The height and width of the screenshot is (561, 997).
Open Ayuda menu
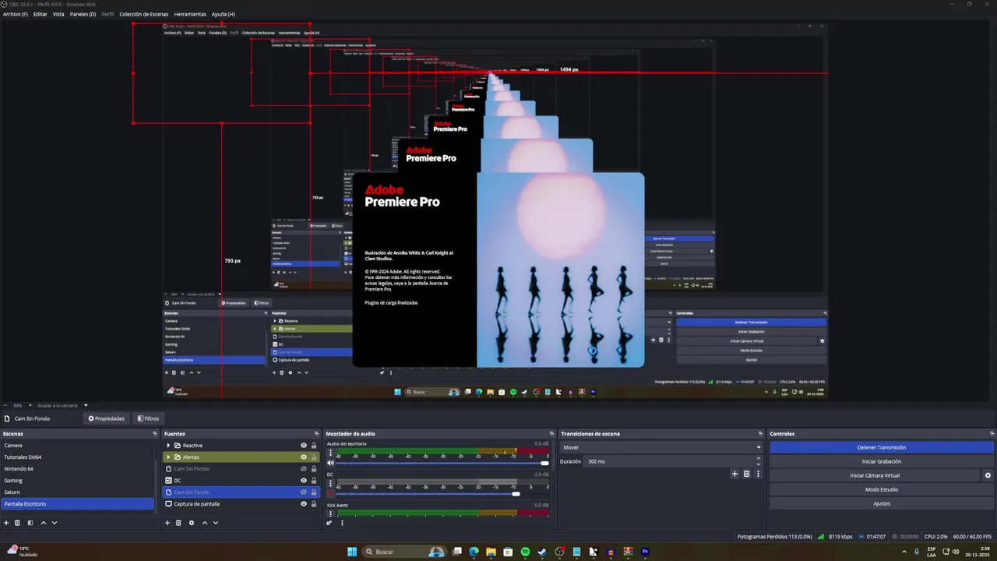coord(223,14)
